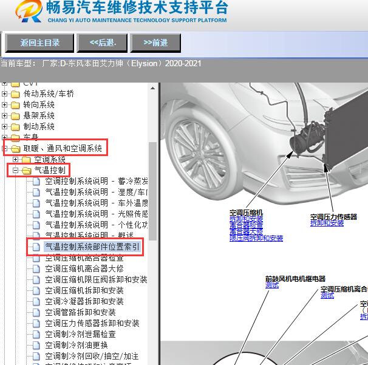Open 离合器检查 link under 空调压缩机

(246, 225)
